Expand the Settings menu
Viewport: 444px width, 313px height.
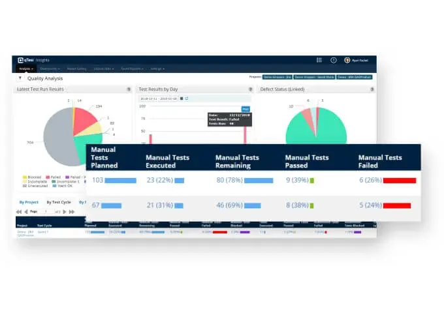(x=157, y=68)
